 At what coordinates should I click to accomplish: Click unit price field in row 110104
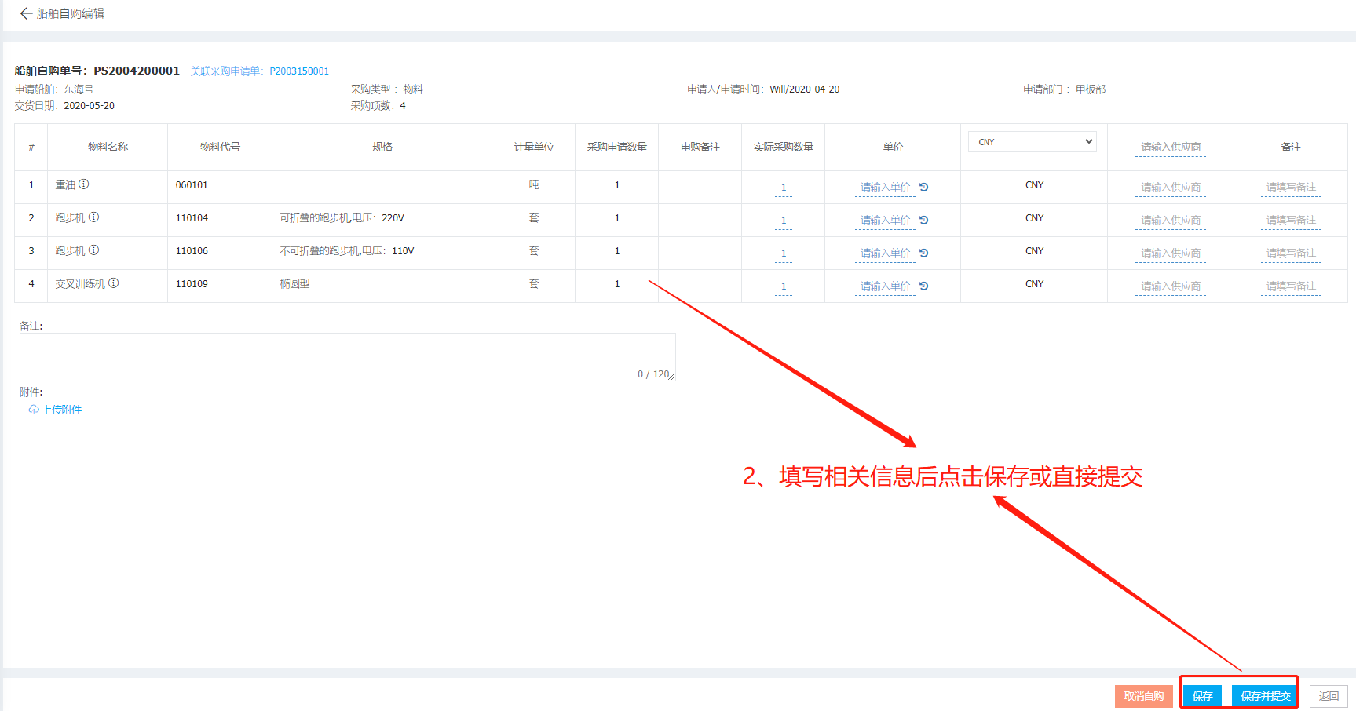point(885,221)
